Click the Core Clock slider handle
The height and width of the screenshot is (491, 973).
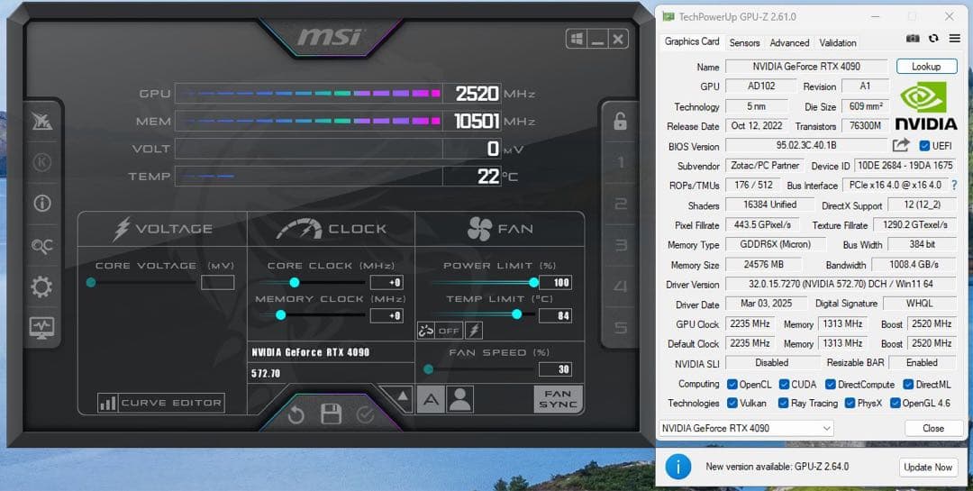(295, 282)
